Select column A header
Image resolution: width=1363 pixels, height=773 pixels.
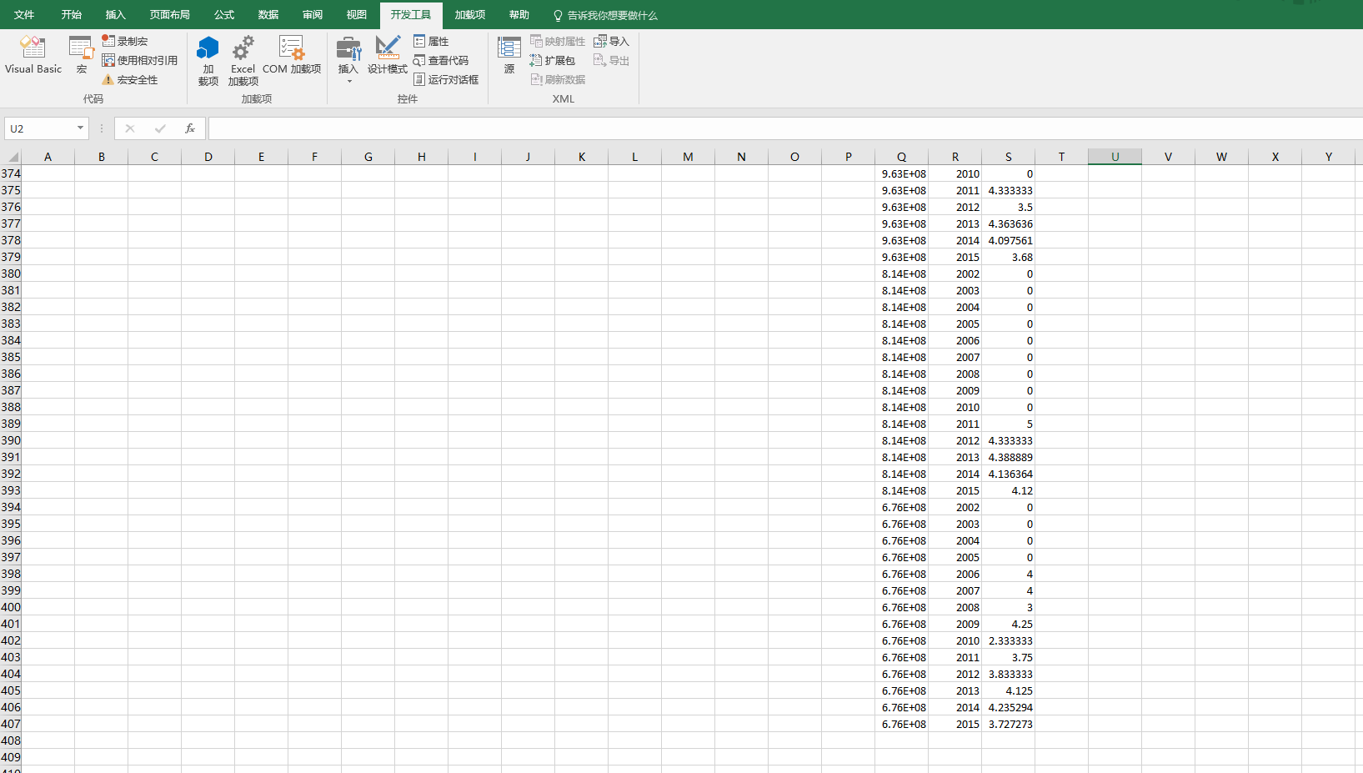(48, 157)
